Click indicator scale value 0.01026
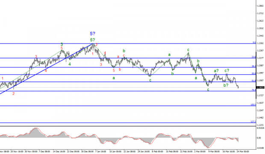The image size is (265, 154). (x=260, y=128)
